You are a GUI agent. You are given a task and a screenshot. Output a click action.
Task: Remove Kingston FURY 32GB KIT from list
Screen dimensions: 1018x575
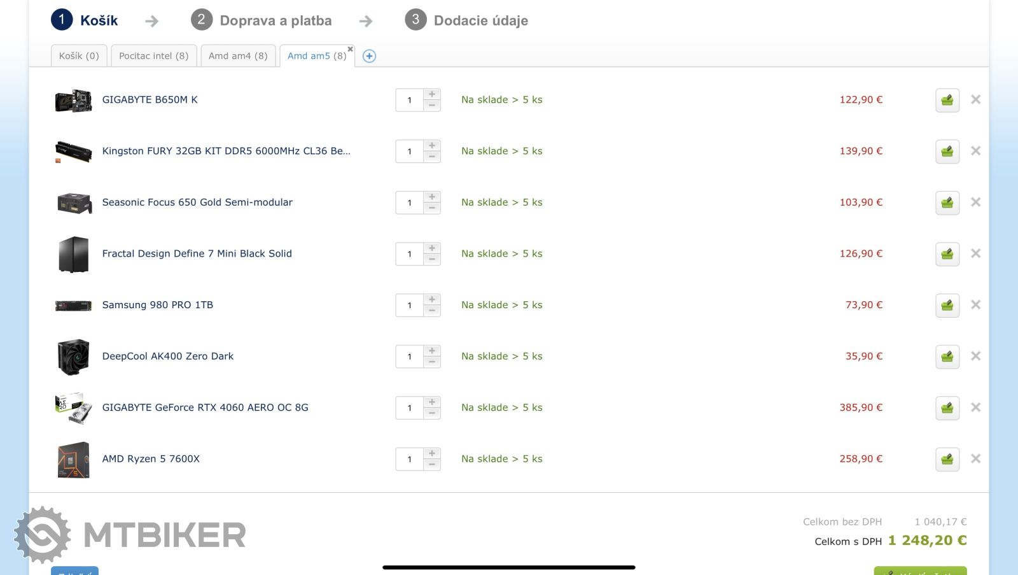point(975,151)
